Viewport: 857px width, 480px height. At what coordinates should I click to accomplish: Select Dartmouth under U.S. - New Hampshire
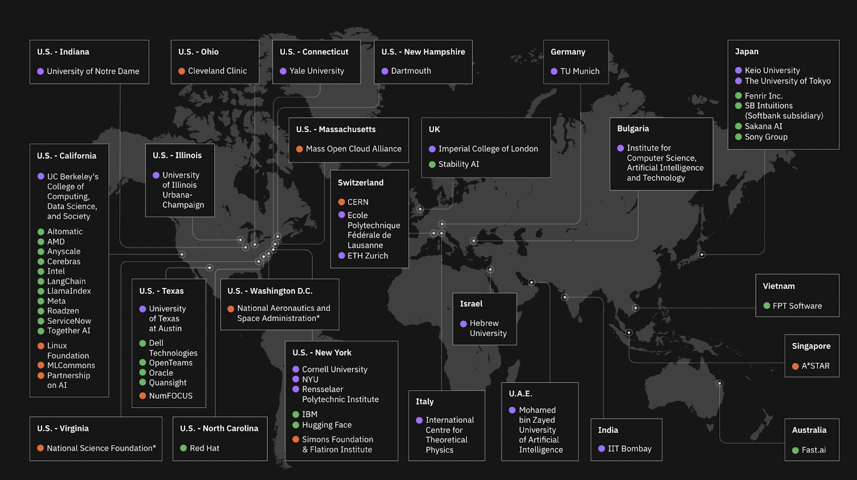(406, 71)
